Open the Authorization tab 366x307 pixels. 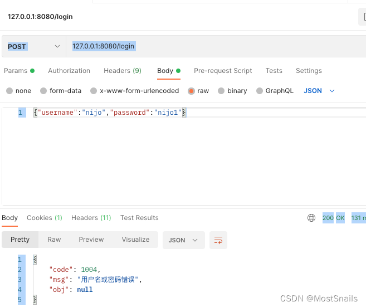(69, 71)
